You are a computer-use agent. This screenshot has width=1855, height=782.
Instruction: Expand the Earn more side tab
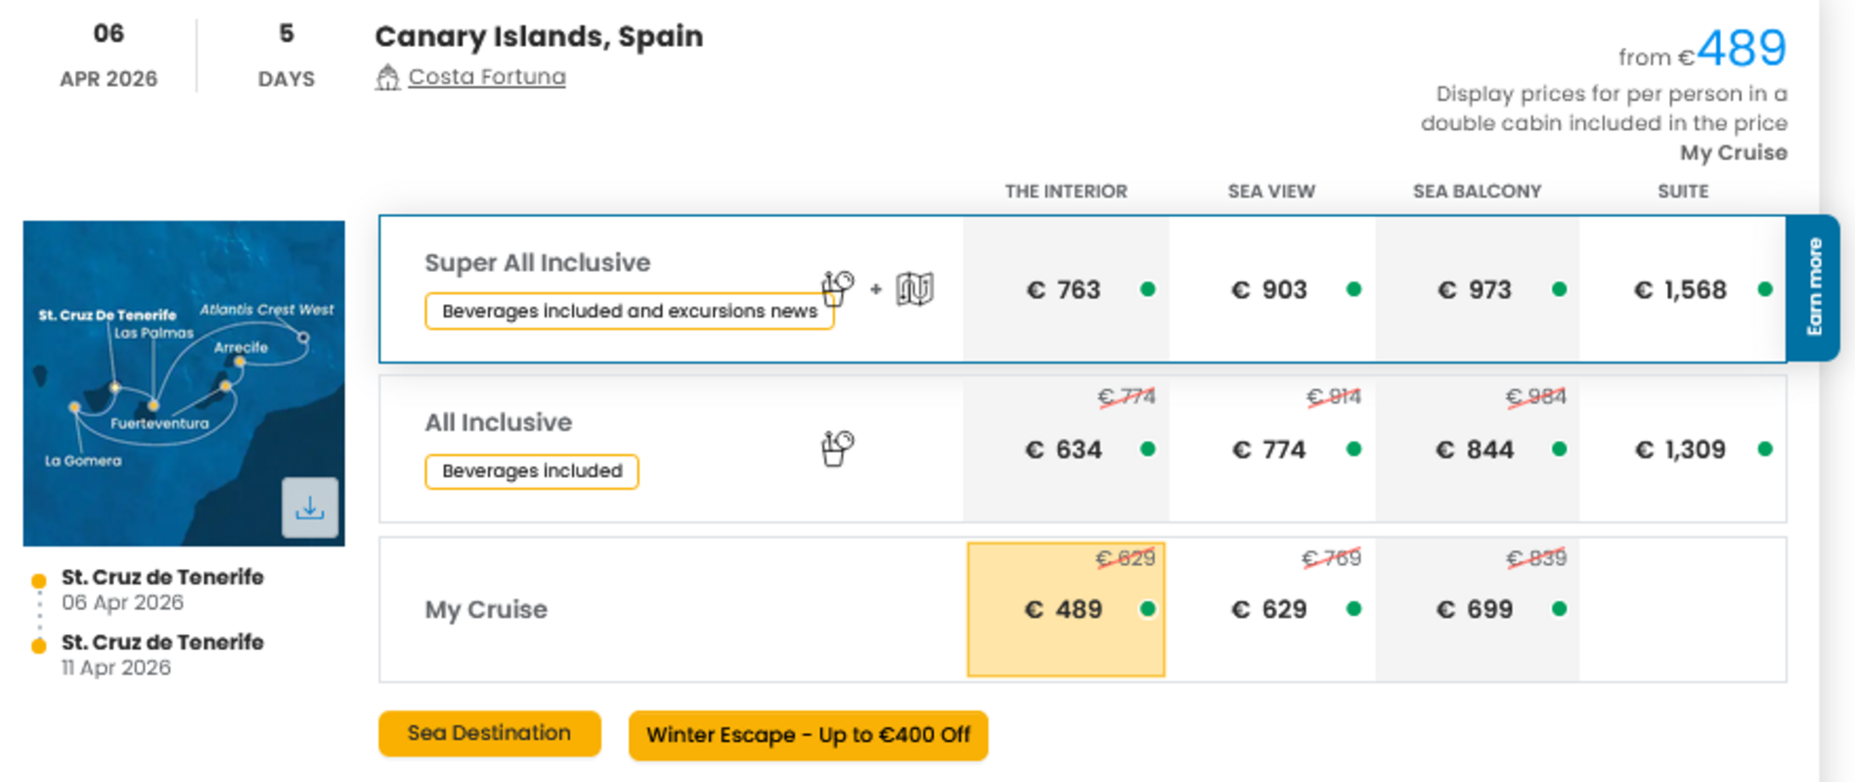click(1814, 287)
